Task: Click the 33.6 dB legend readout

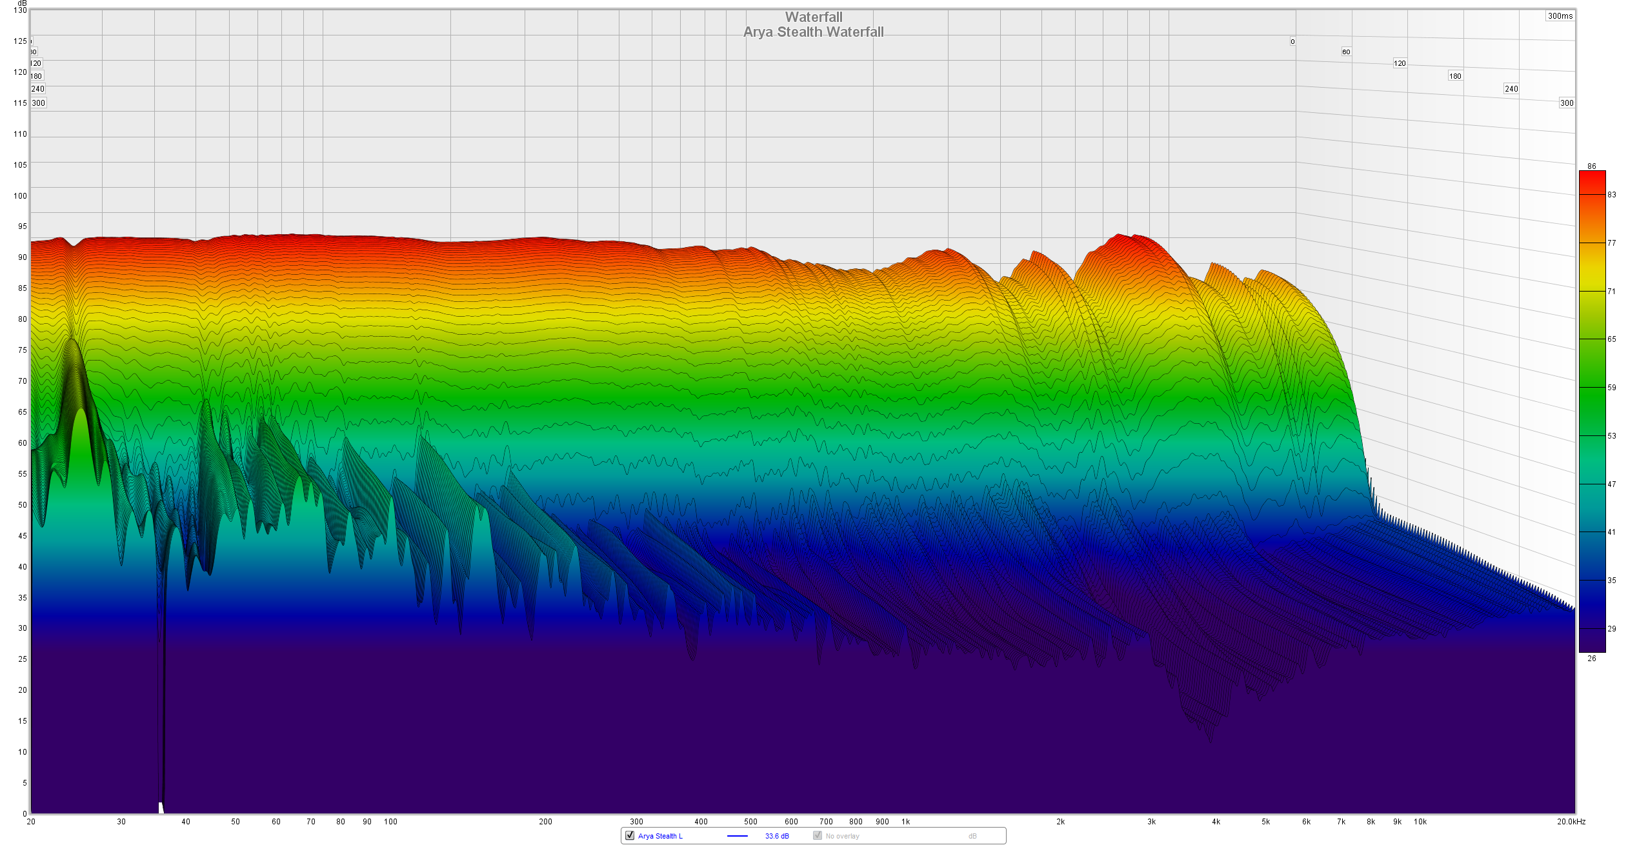Action: [x=777, y=836]
